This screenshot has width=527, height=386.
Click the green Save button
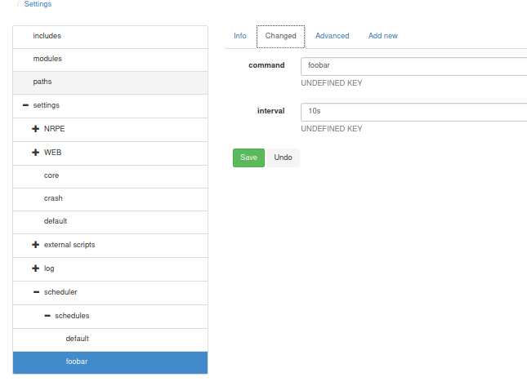click(248, 158)
